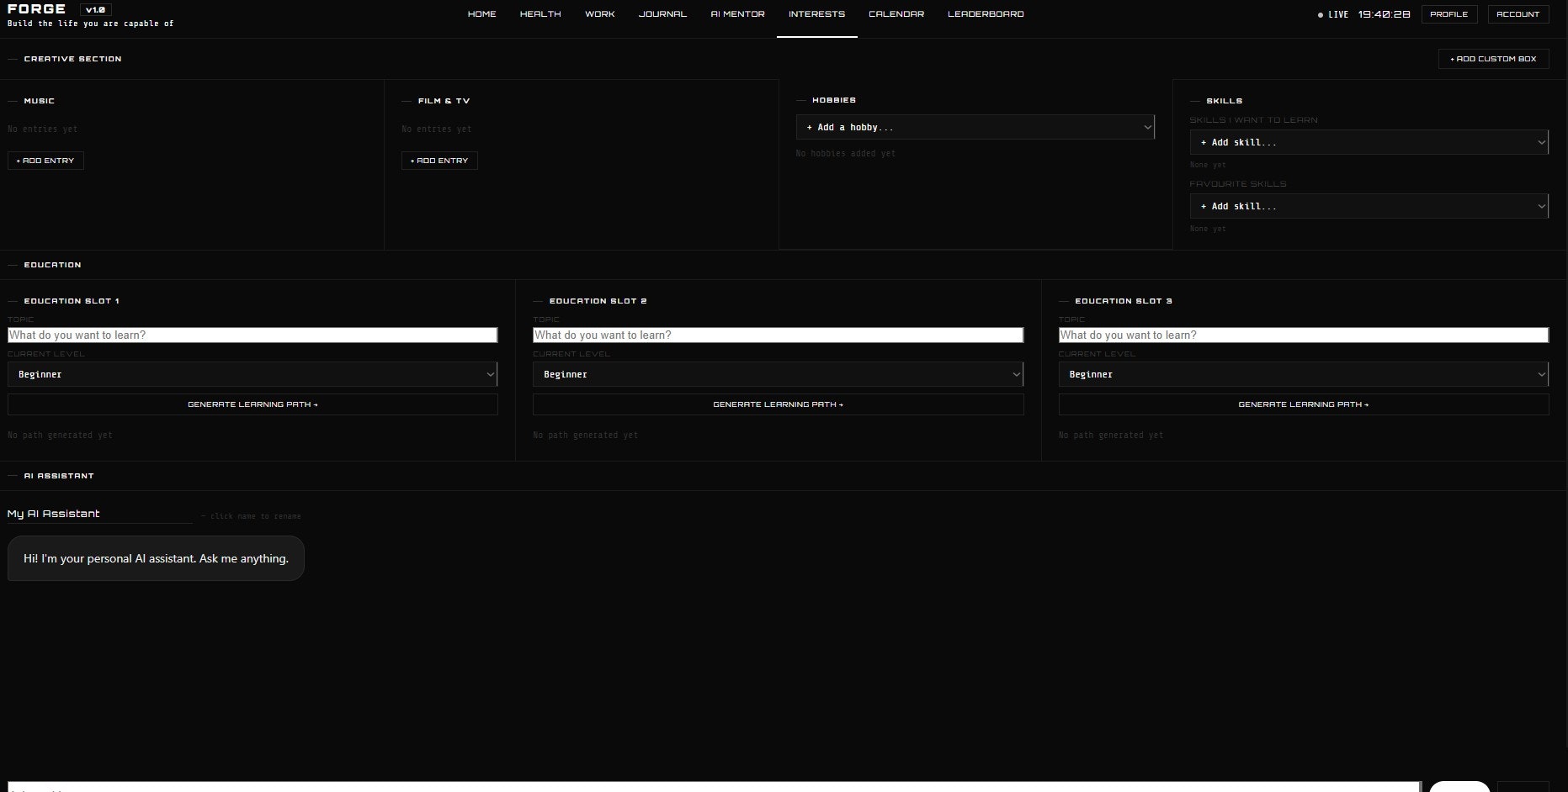Open the AI MENTOR tab
This screenshot has width=1568, height=792.
click(738, 14)
